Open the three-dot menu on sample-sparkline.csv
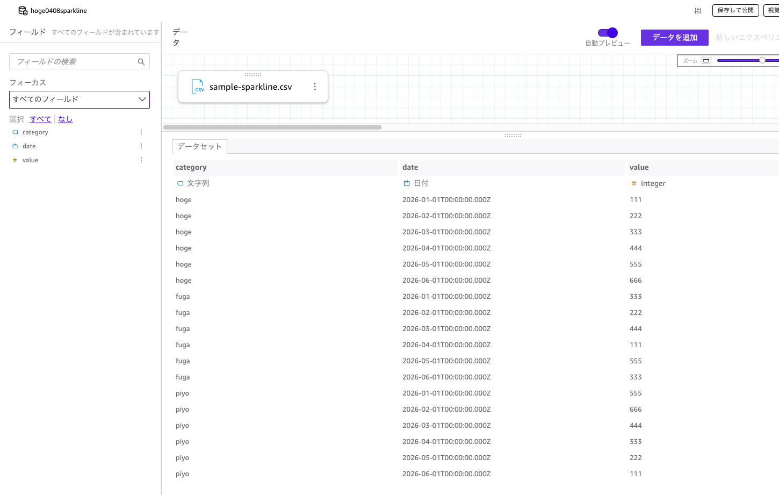The width and height of the screenshot is (779, 495). tap(315, 87)
